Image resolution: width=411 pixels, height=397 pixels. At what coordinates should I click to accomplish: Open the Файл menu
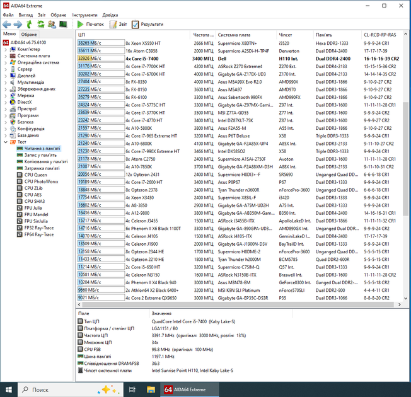point(8,15)
